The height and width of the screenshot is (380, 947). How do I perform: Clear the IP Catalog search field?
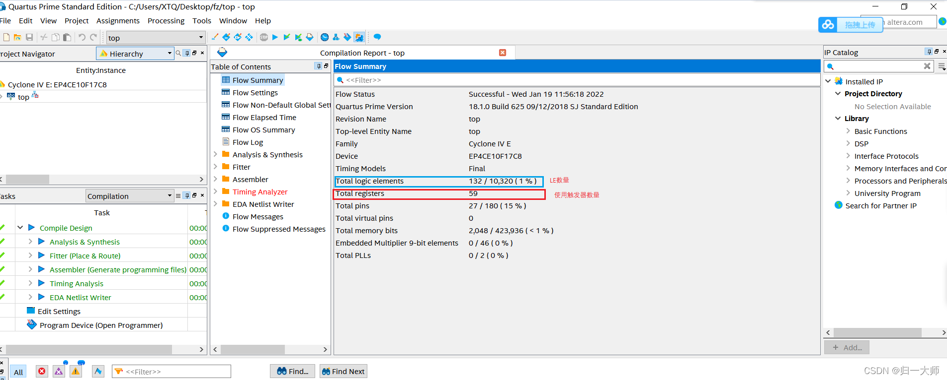(x=927, y=66)
